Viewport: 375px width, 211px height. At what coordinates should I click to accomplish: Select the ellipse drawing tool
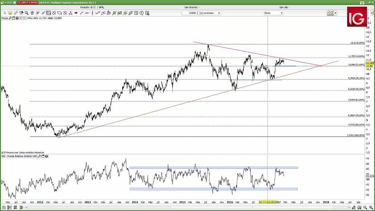tap(131, 13)
